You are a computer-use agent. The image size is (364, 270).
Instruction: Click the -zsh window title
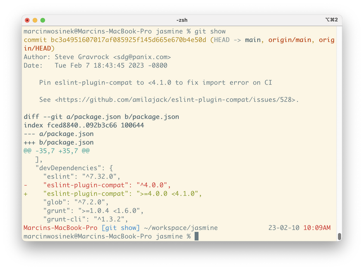[x=182, y=20]
